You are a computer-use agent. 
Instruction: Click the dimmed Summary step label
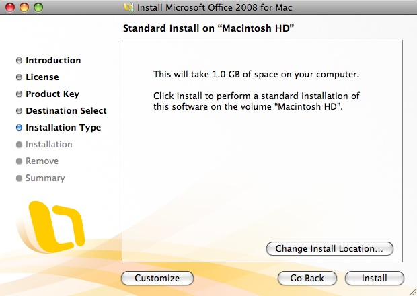[x=45, y=178]
